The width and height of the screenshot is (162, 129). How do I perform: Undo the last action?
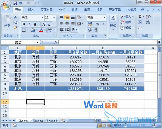(21, 3)
